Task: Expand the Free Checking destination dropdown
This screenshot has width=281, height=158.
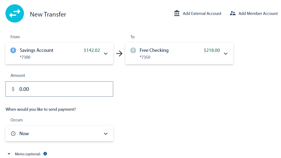Action: tap(226, 53)
